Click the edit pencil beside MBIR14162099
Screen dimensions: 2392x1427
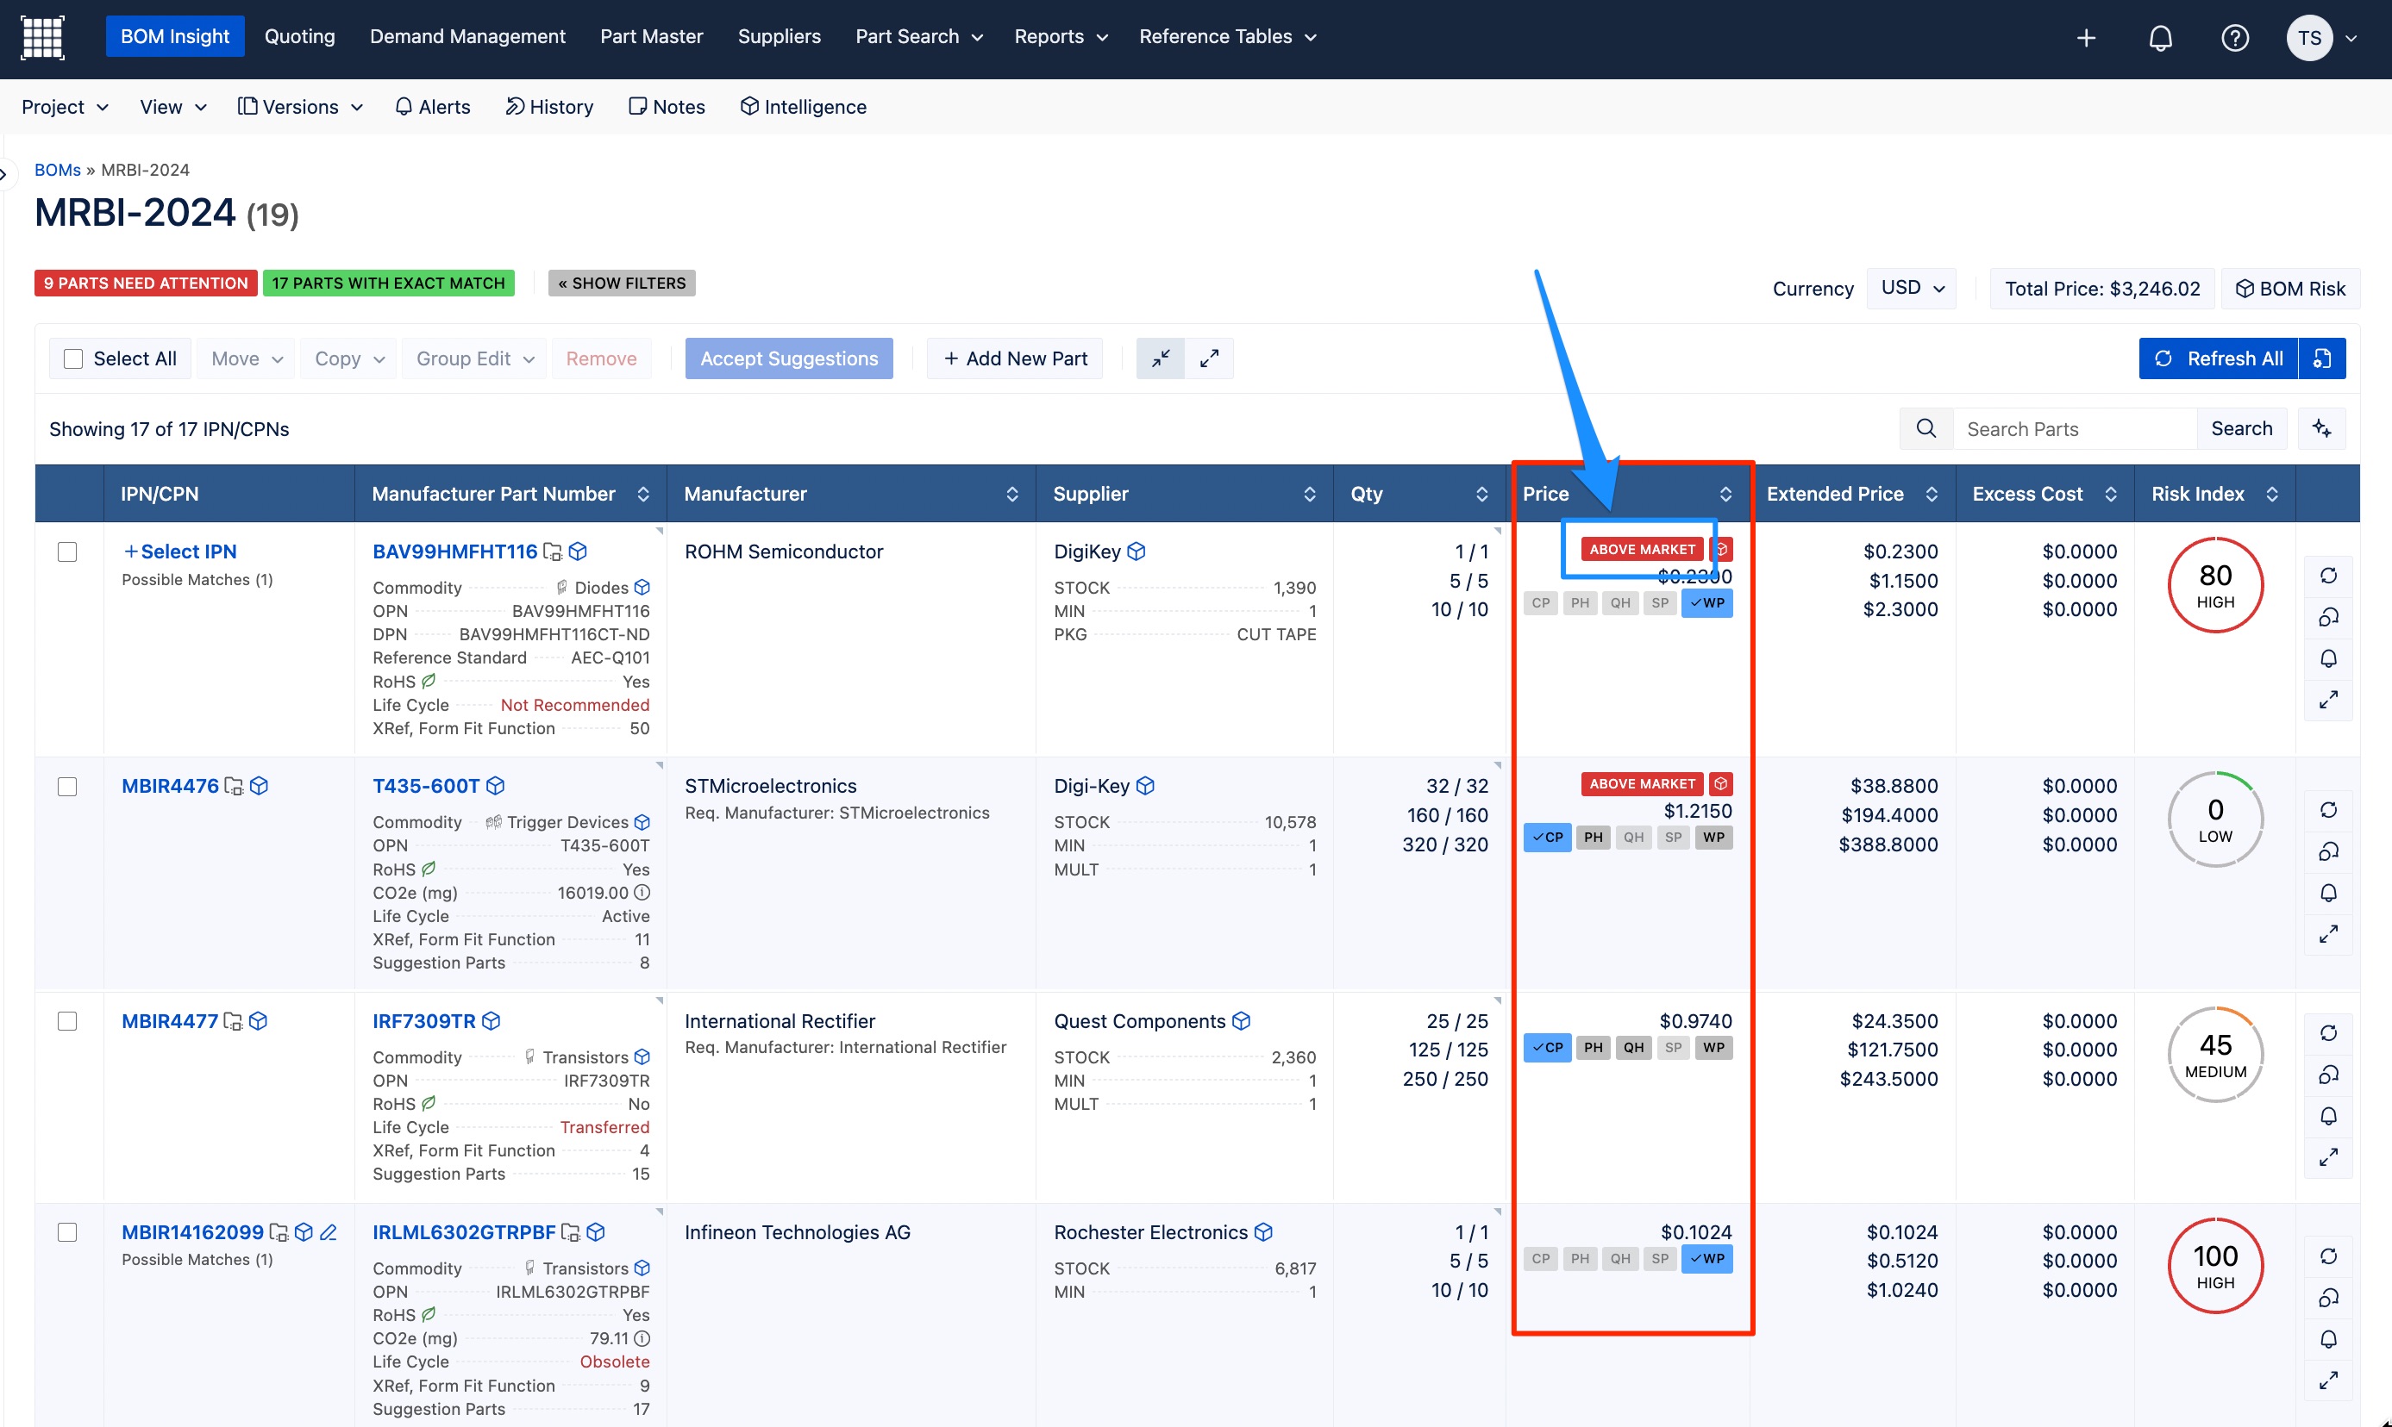329,1233
